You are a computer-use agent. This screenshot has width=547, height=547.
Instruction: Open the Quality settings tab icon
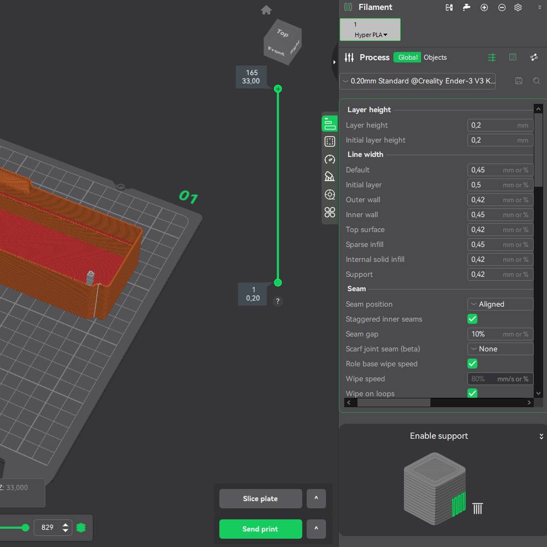pos(330,124)
